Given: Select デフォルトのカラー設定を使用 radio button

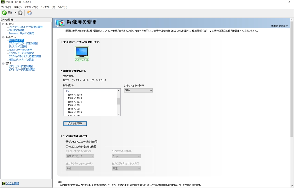Looking at the screenshot, I should tap(67, 142).
